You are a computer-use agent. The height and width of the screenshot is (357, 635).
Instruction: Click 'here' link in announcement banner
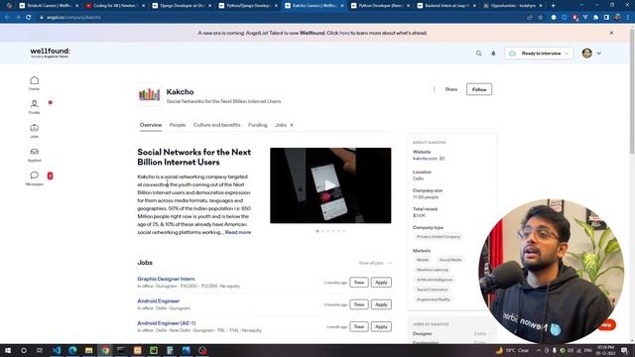point(344,33)
